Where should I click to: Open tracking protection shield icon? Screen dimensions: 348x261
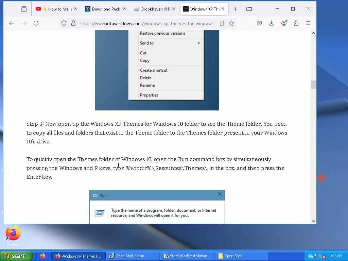click(64, 23)
